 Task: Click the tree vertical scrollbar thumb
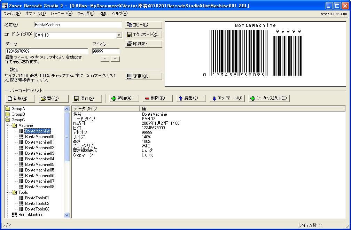[67, 137]
